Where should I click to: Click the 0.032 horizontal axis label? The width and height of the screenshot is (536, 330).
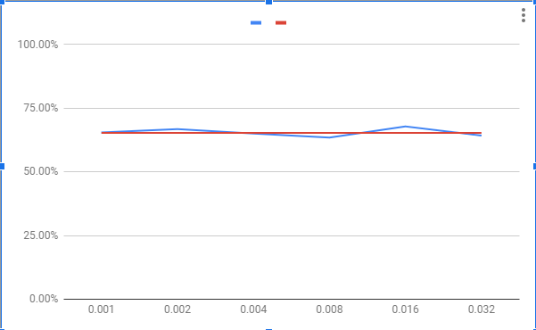482,309
